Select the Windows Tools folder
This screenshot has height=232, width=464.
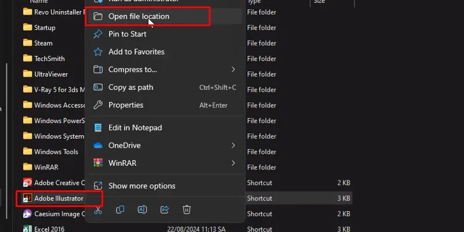(x=56, y=152)
